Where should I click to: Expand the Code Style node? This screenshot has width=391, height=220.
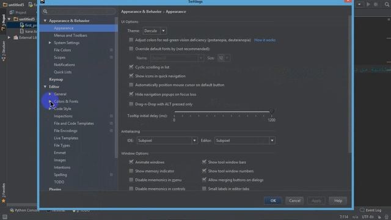click(x=50, y=109)
